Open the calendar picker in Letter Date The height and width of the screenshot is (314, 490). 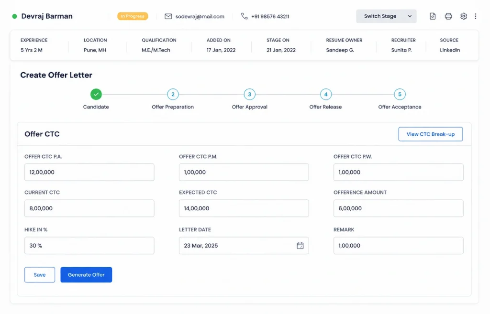300,246
